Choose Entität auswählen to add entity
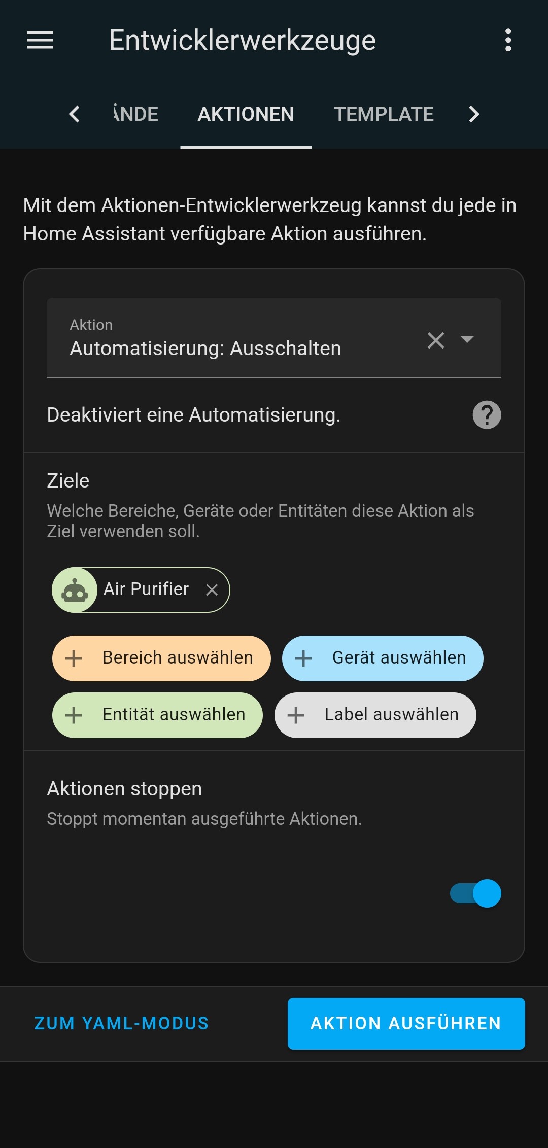The height and width of the screenshot is (1148, 548). tap(157, 715)
